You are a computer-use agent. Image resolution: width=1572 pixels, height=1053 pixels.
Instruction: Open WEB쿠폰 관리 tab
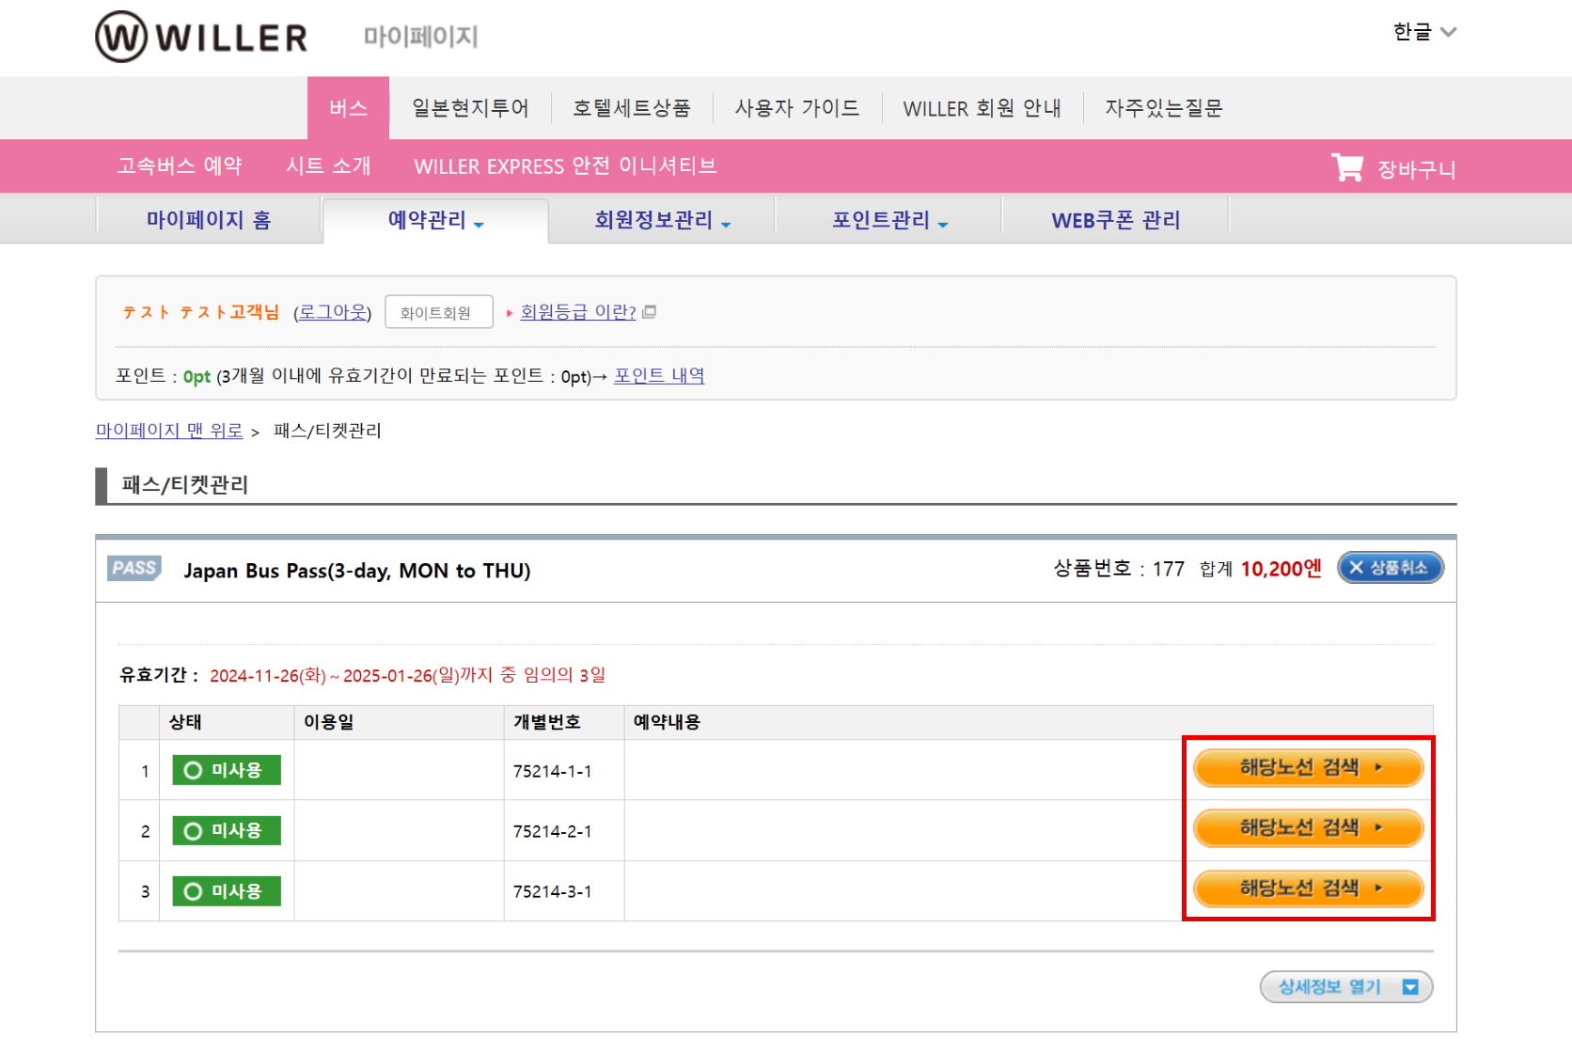1115,220
